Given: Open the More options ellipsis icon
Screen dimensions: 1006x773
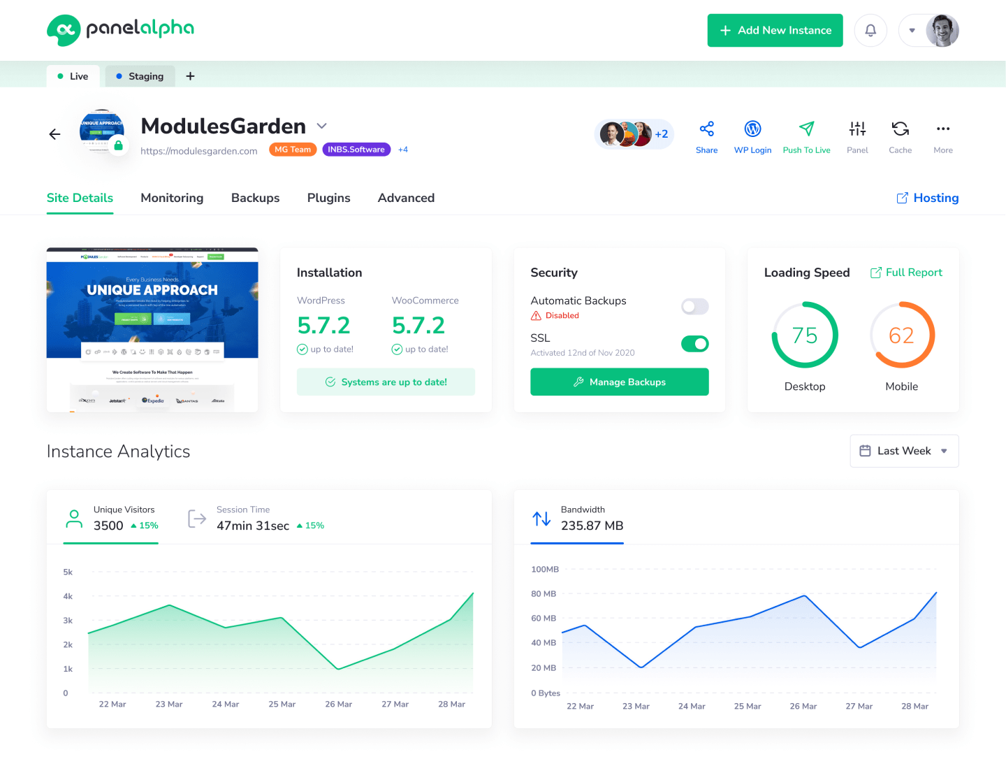Looking at the screenshot, I should coord(943,129).
